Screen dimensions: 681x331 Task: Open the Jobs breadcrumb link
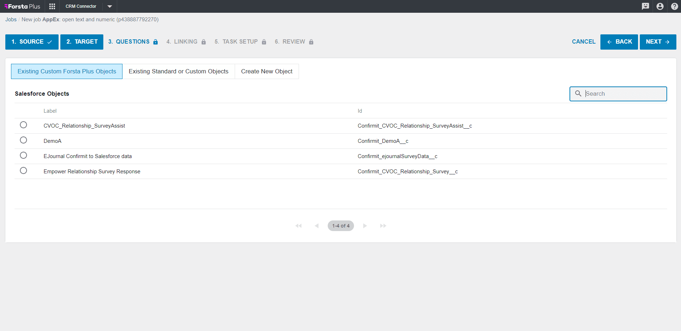pos(11,19)
